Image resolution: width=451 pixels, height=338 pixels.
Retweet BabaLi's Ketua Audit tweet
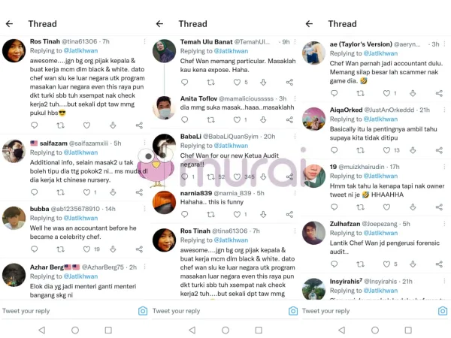[210, 177]
